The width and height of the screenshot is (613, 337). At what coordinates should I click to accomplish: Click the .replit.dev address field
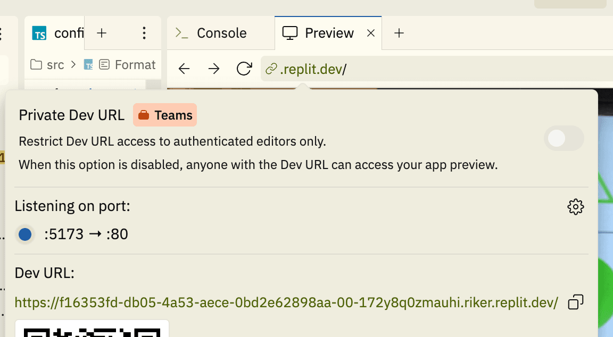pyautogui.click(x=437, y=69)
